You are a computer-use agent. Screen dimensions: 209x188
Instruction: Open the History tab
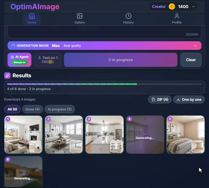128,19
